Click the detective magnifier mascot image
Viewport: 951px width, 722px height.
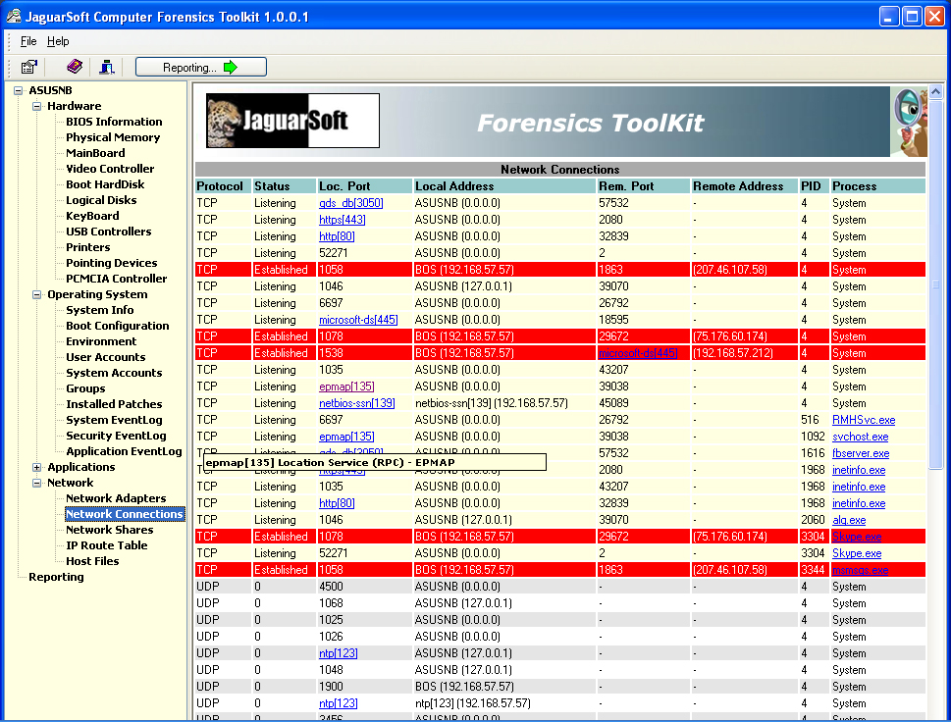coord(909,122)
